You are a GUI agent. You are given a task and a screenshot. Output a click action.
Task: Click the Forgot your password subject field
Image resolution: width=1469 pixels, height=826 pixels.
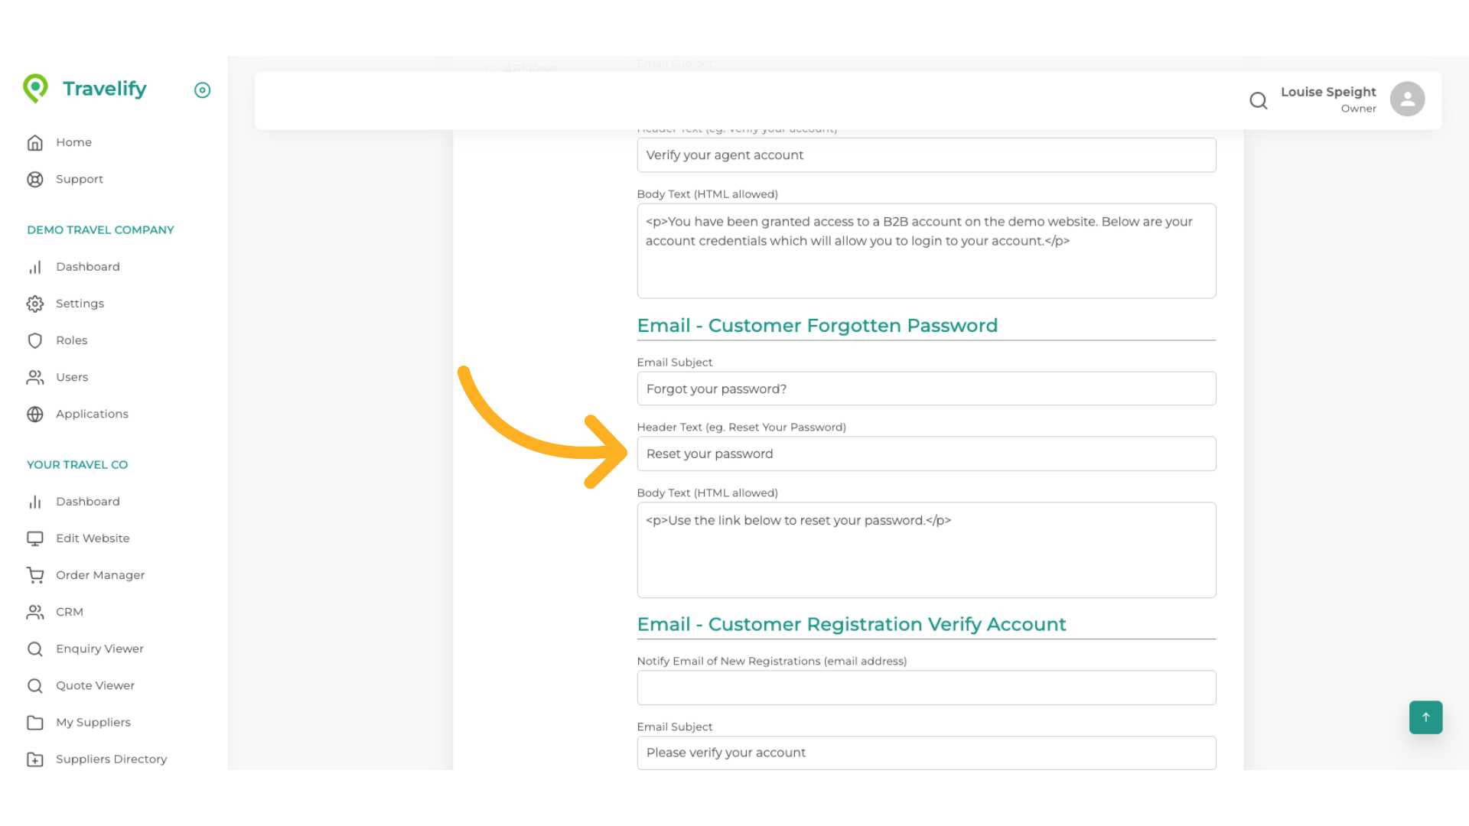pos(926,389)
